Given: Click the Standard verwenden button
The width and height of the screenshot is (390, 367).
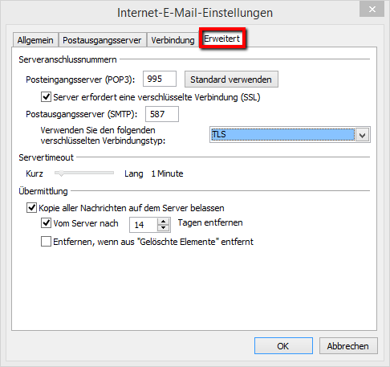Looking at the screenshot, I should coord(231,80).
